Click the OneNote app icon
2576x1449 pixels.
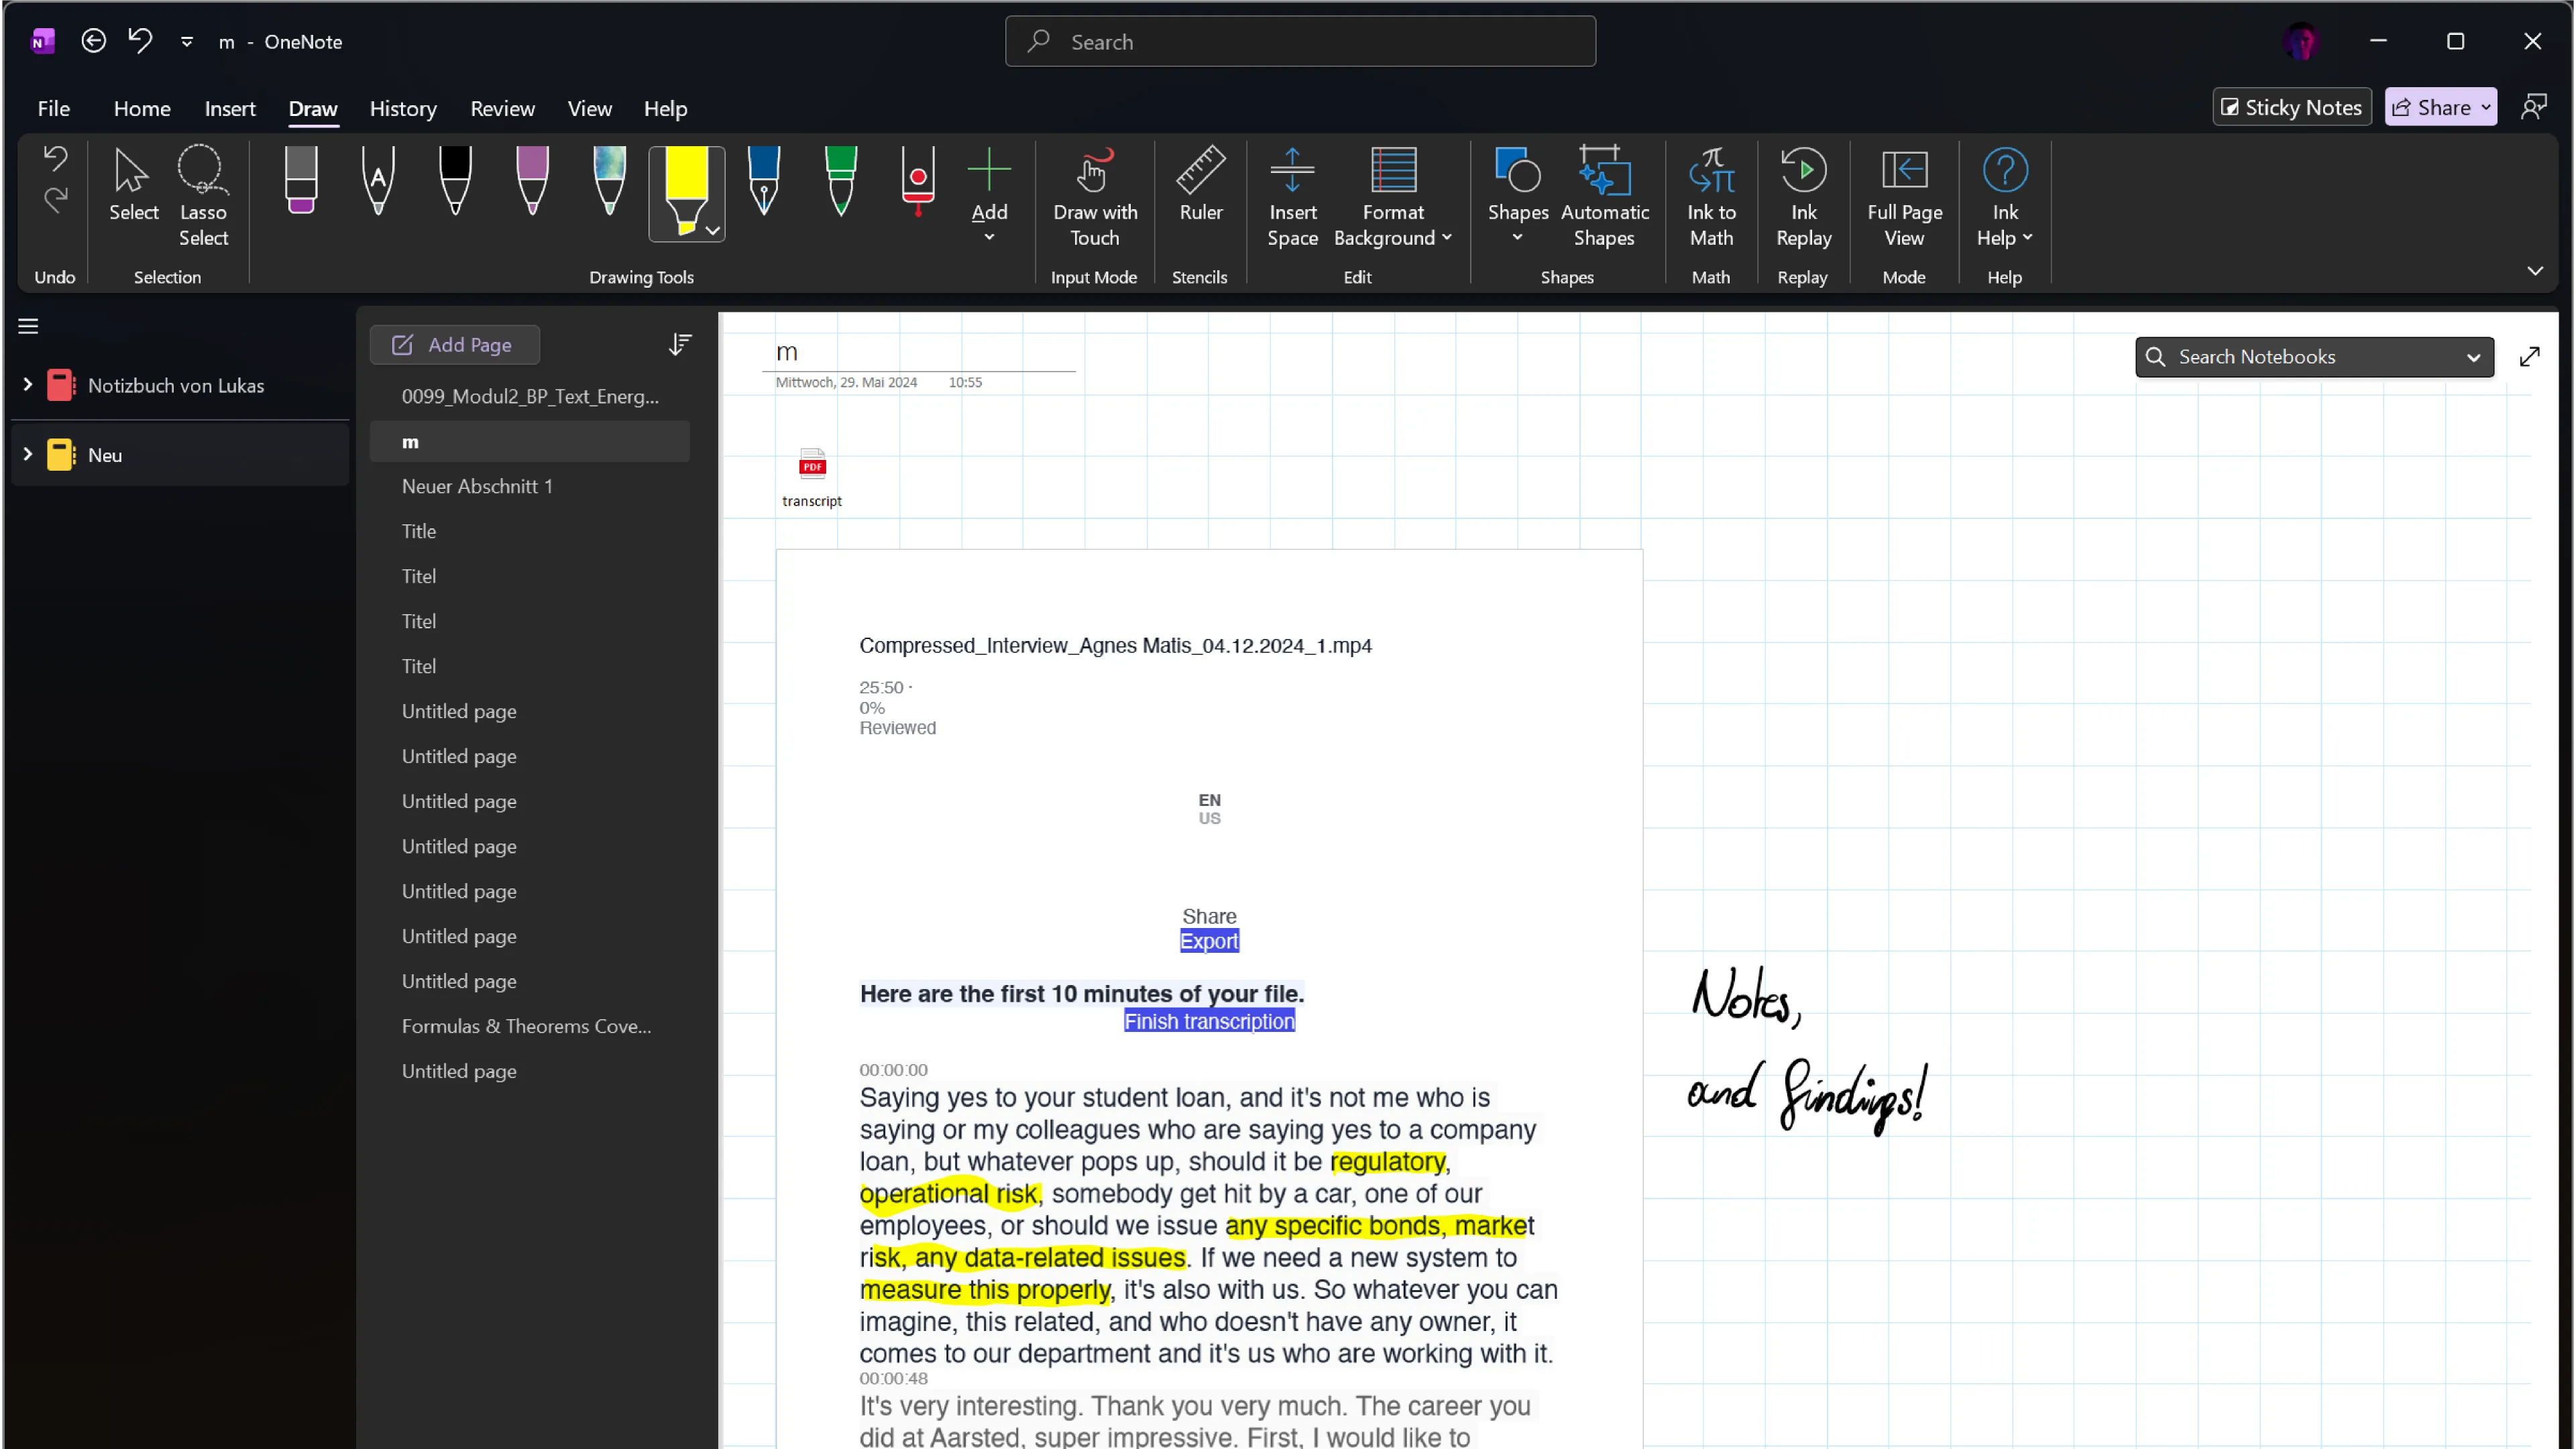point(42,41)
